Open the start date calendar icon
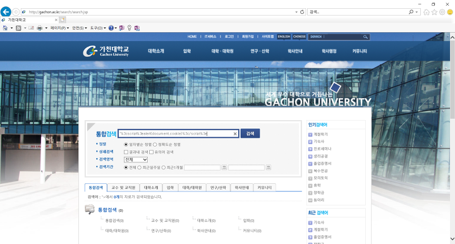The image size is (455, 244). 224,168
